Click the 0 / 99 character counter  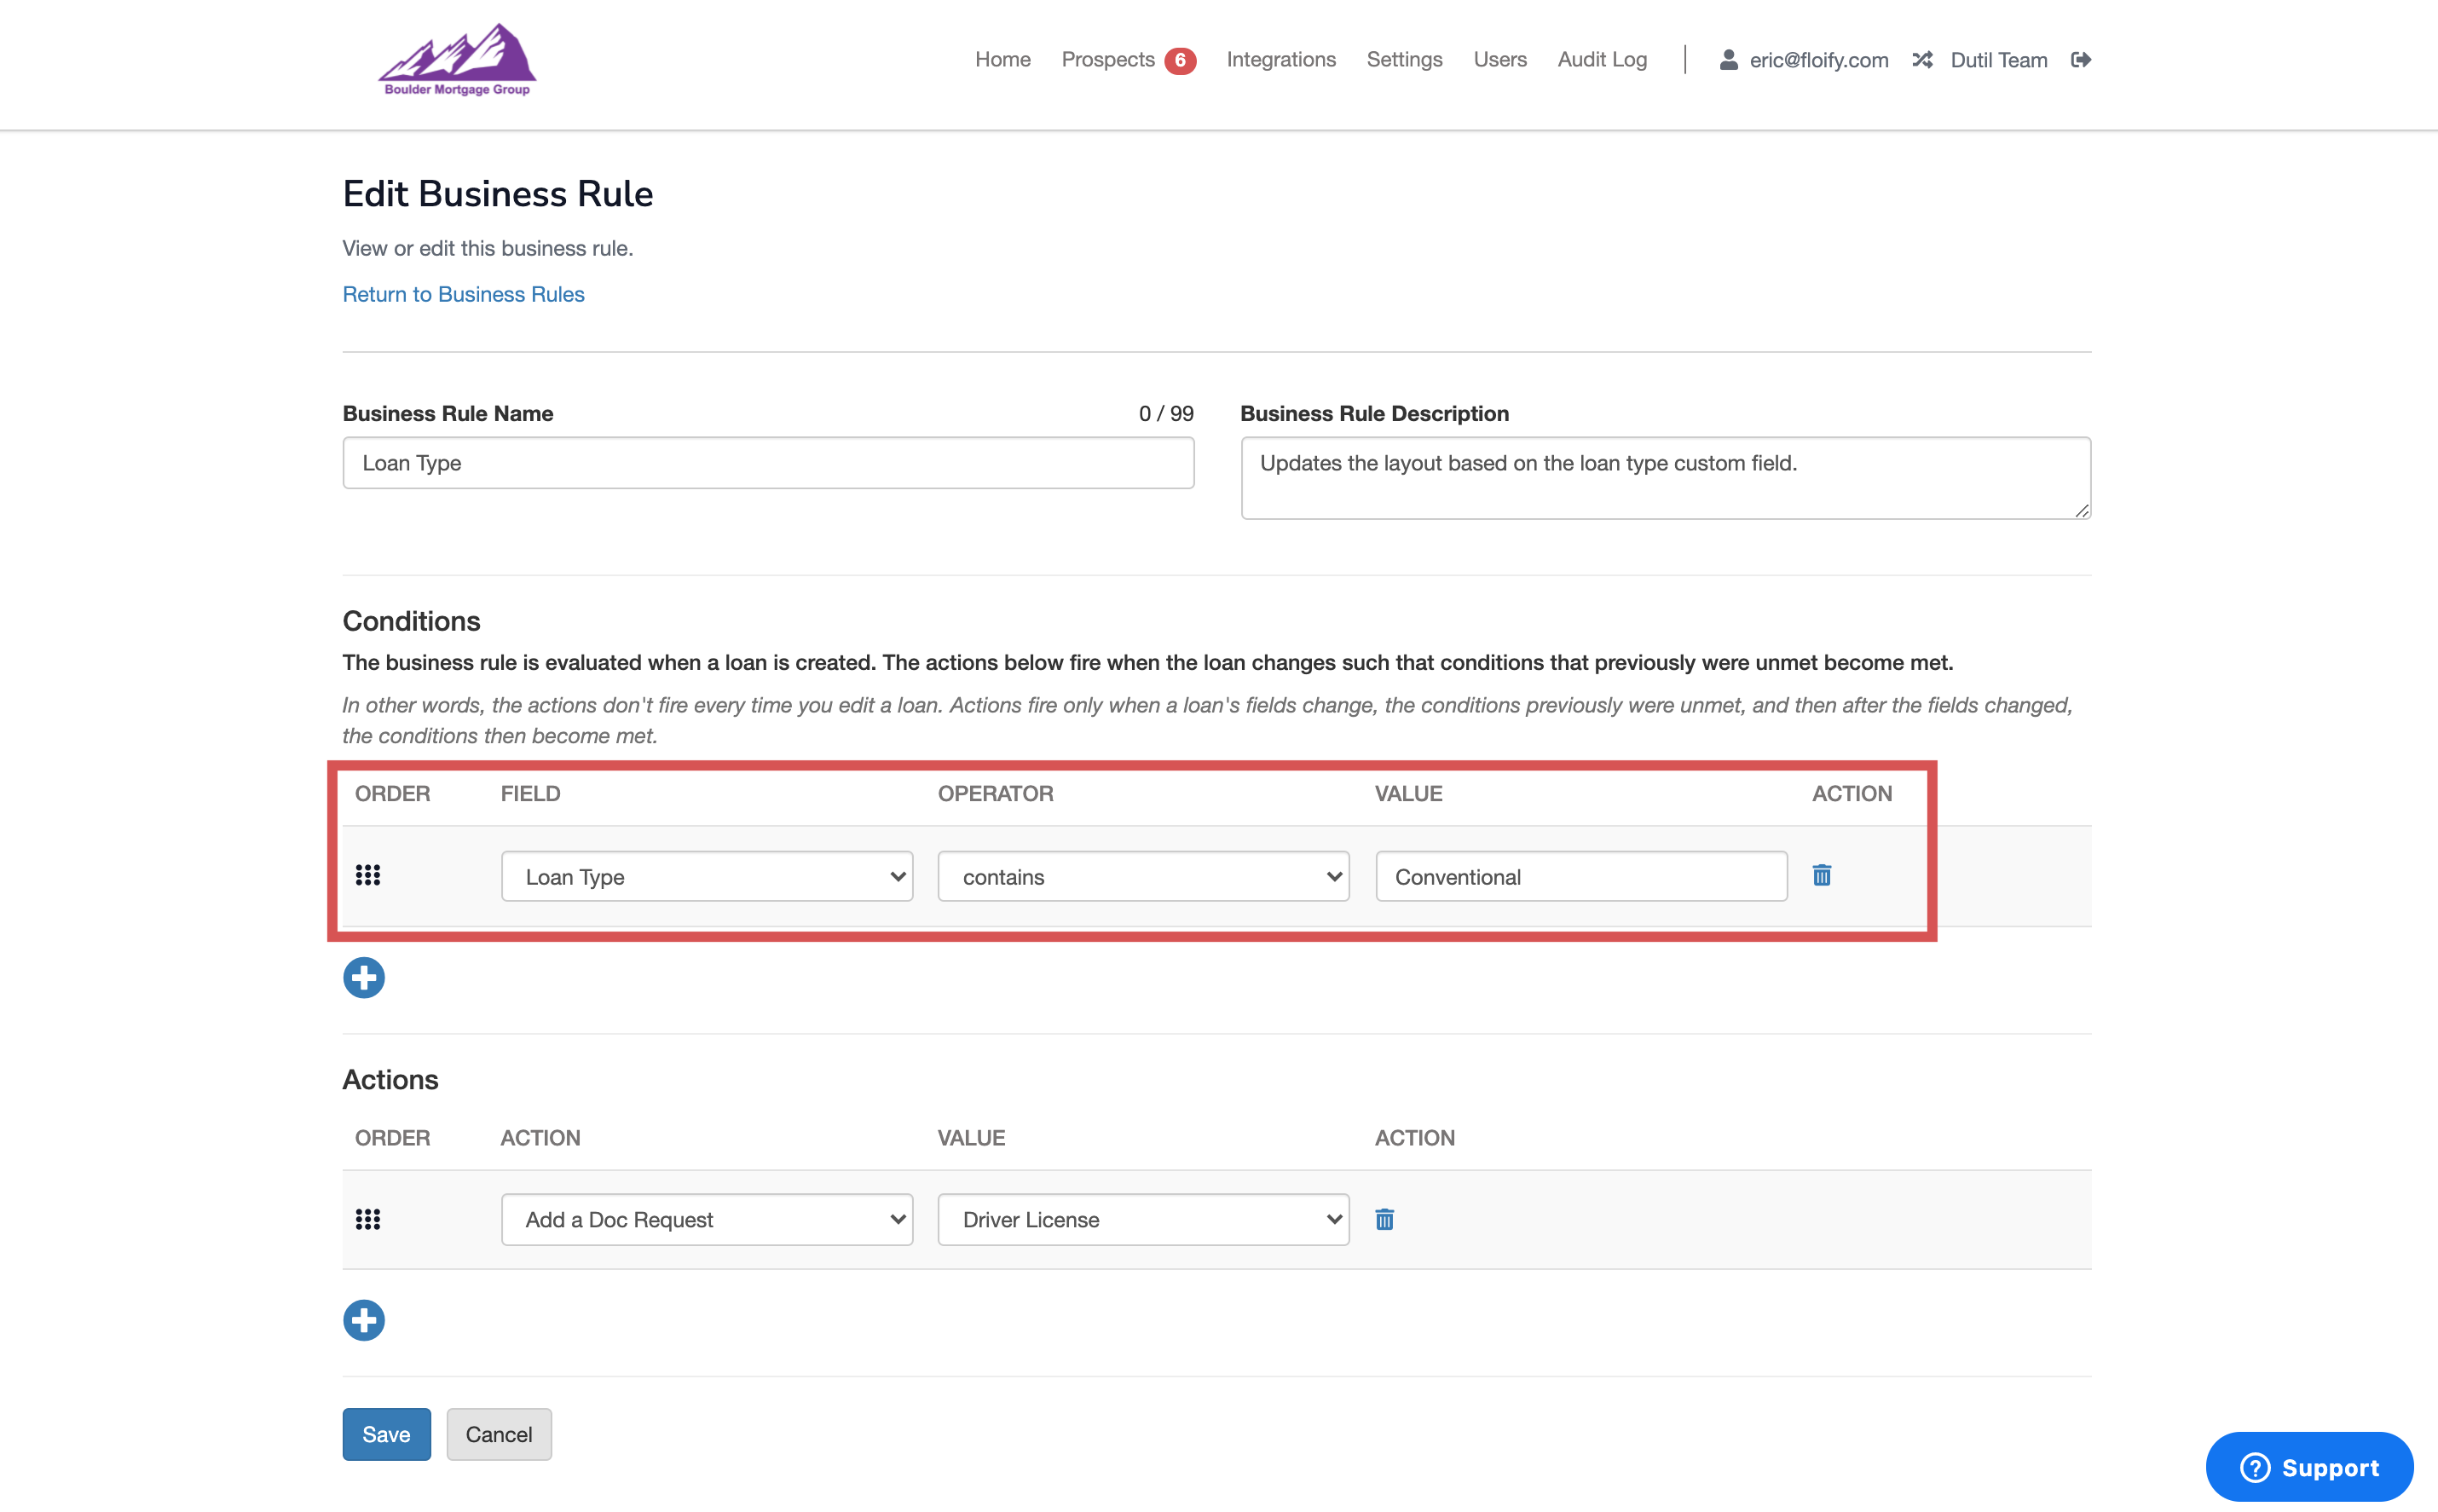pyautogui.click(x=1166, y=414)
